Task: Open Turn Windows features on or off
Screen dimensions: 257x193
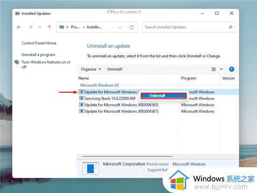Action: point(46,64)
